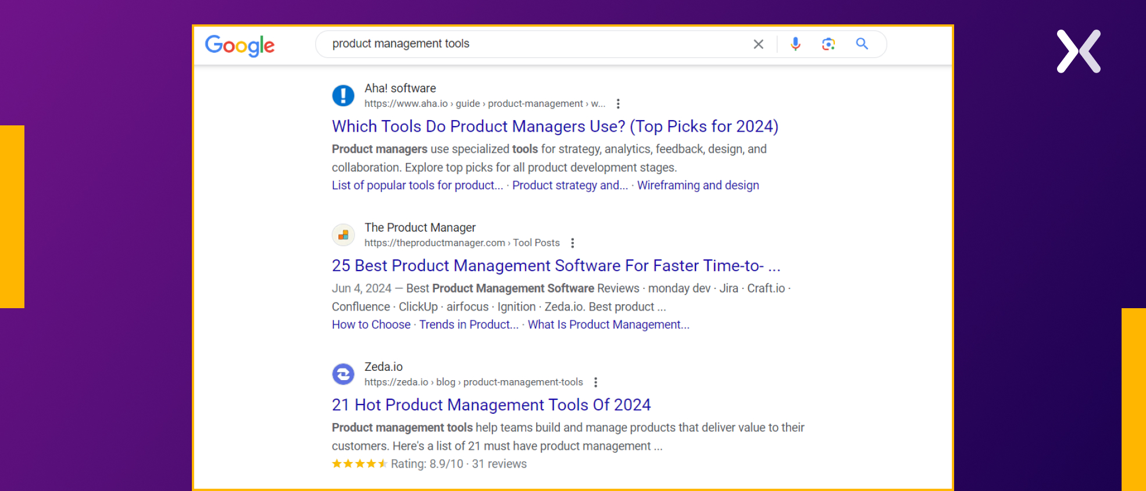This screenshot has width=1146, height=491.
Task: Open more options for The Product Manager result
Action: click(573, 243)
